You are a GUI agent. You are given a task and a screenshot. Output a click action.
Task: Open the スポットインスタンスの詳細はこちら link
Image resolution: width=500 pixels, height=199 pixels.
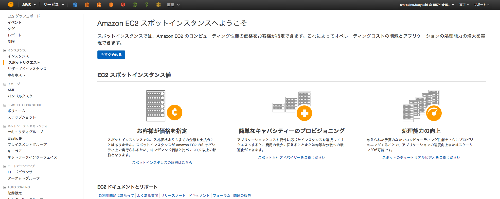(162, 162)
